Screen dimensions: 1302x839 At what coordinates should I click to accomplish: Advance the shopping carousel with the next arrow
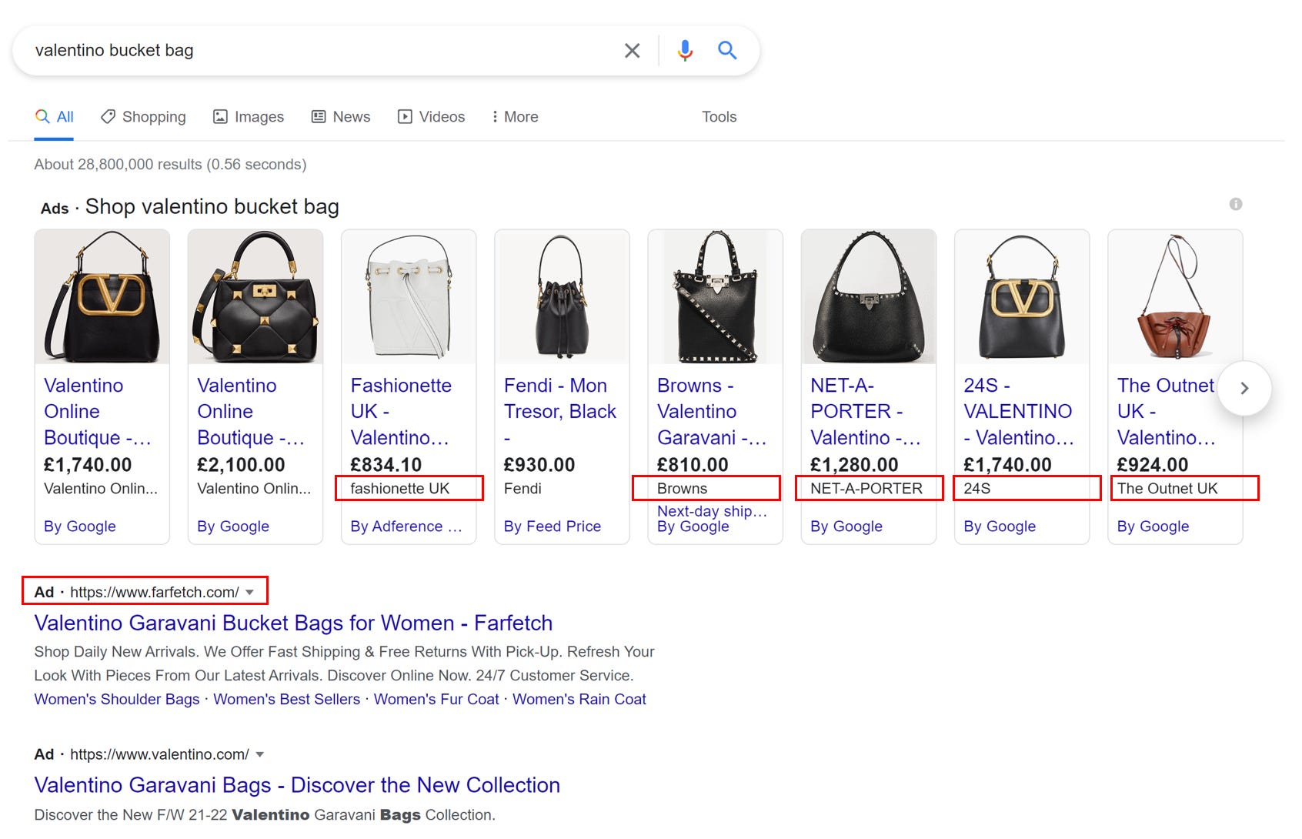click(x=1244, y=388)
